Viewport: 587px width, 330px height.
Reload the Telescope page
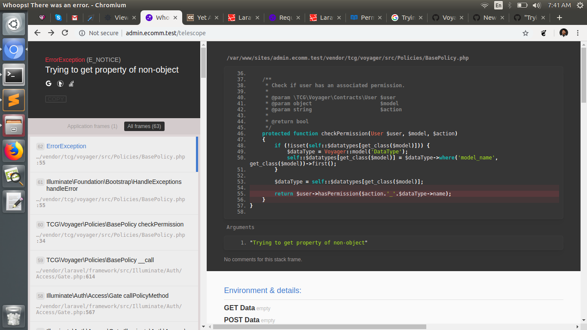pyautogui.click(x=65, y=33)
